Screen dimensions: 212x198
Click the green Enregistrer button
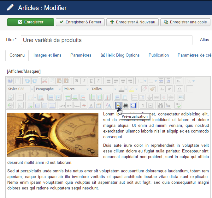(x=30, y=22)
